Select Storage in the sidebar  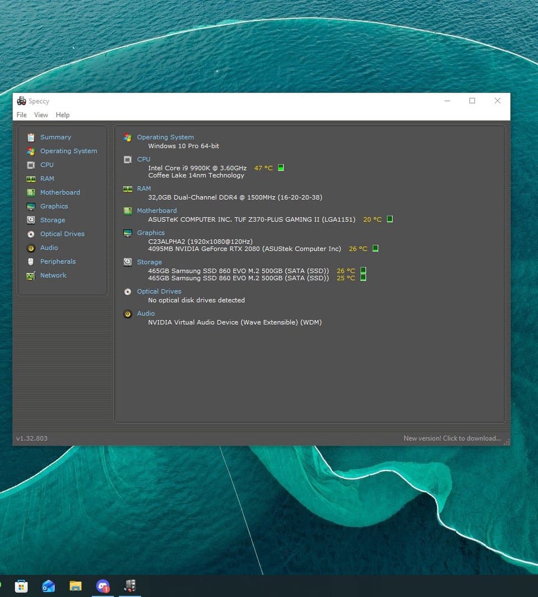[x=52, y=220]
